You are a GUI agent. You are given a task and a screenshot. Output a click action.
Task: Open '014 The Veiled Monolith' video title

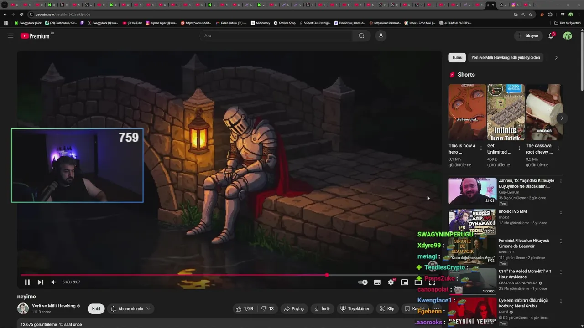[x=525, y=274]
